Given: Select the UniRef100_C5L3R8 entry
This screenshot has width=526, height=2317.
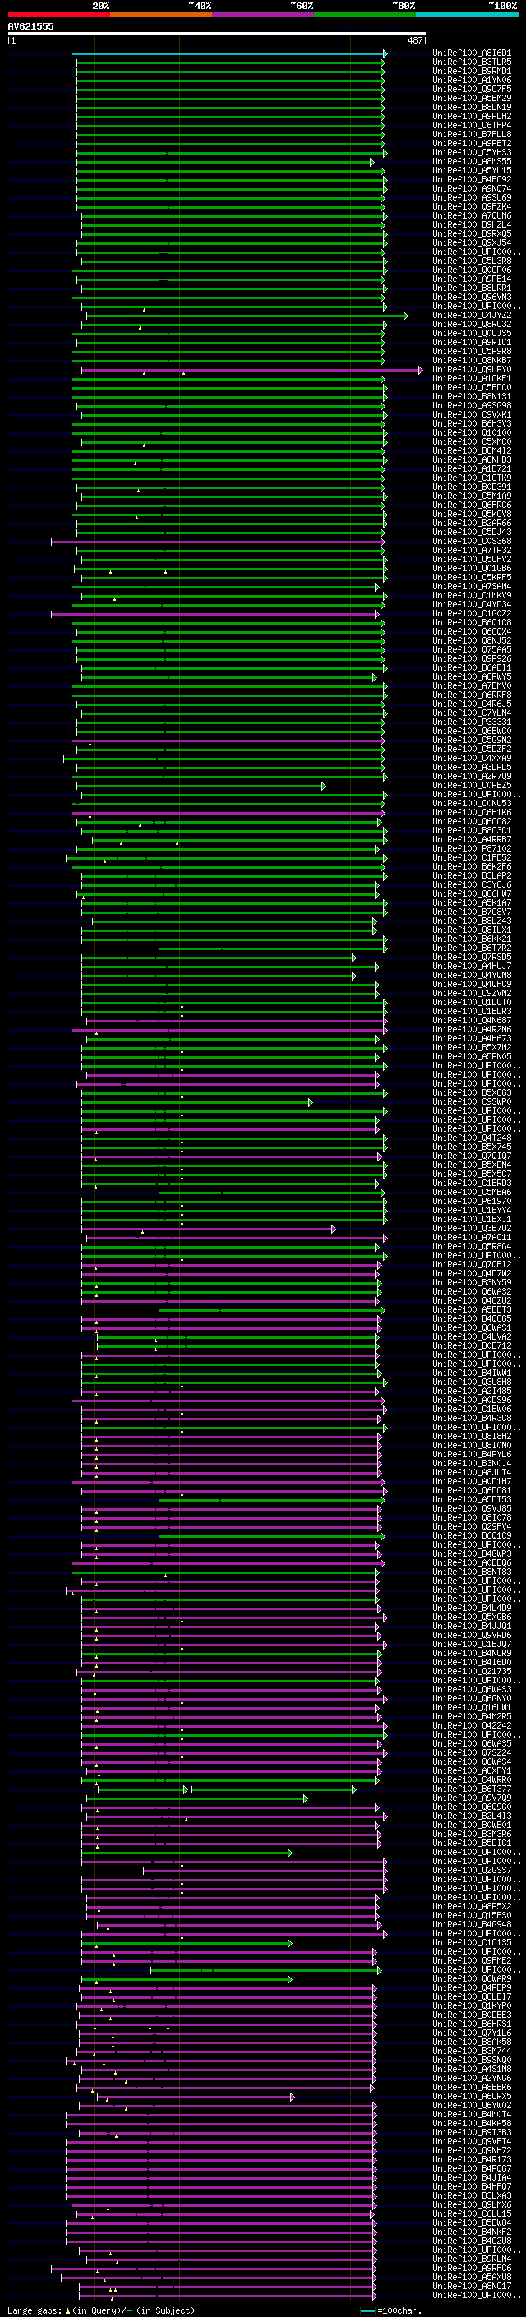Looking at the screenshot, I should point(472,261).
